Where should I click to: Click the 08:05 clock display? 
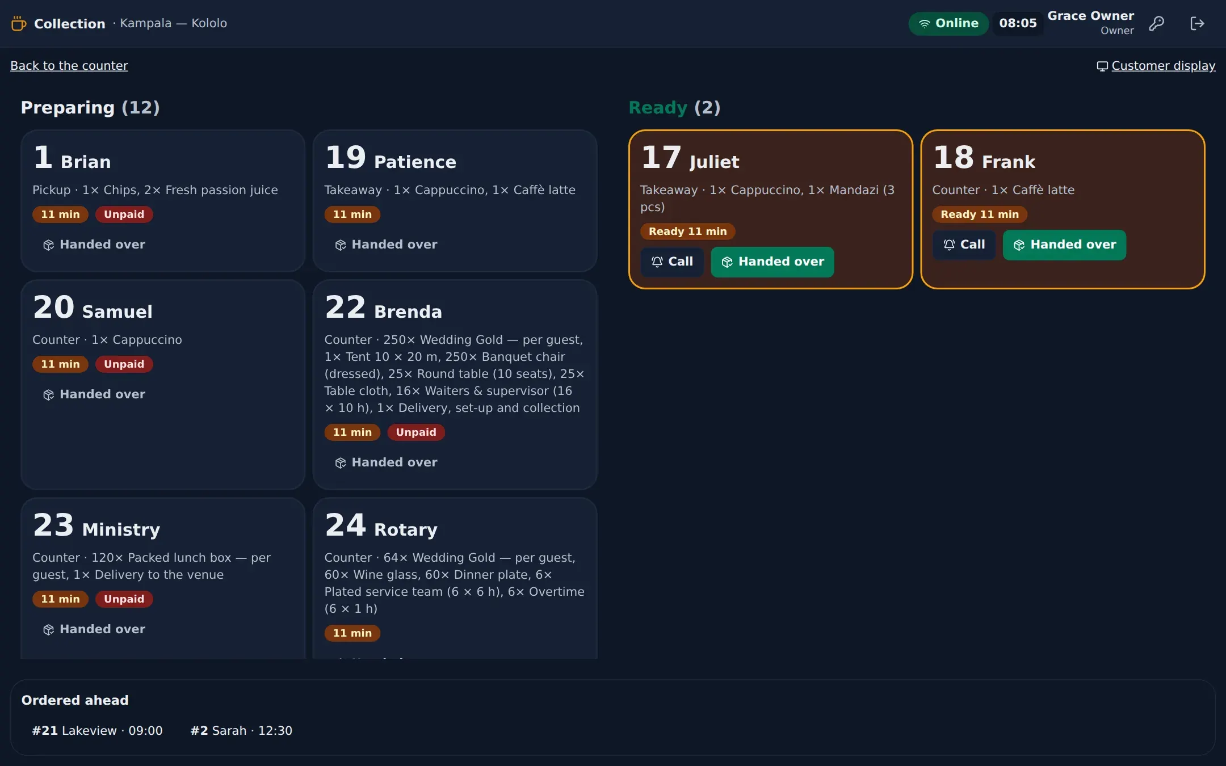point(1018,23)
